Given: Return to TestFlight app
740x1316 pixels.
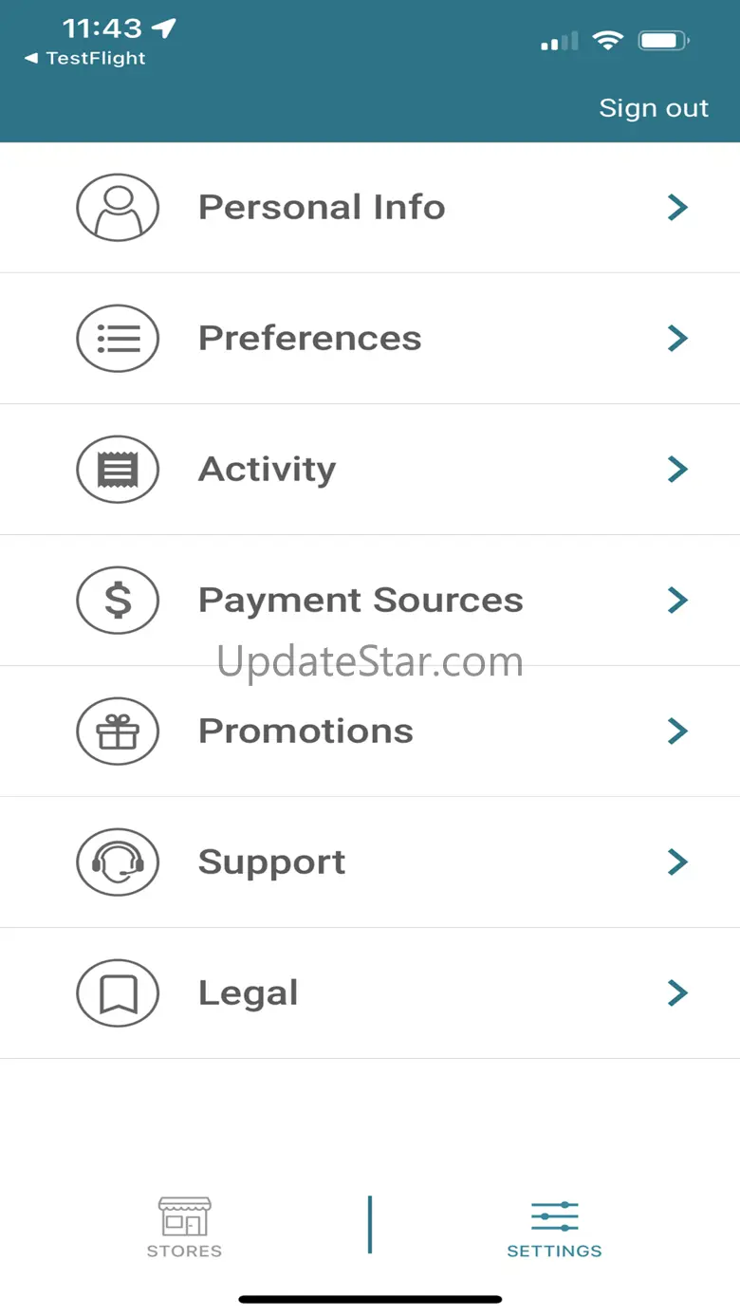Looking at the screenshot, I should click(x=85, y=59).
